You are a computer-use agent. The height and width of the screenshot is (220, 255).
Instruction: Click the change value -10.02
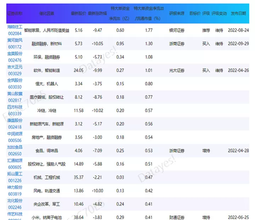pos(97,111)
